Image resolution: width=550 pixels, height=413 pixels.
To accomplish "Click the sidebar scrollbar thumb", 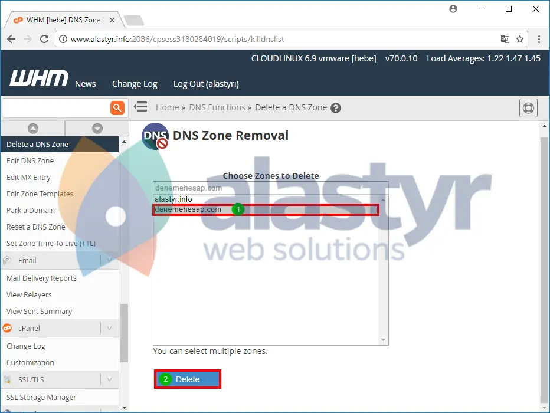I will [124, 333].
